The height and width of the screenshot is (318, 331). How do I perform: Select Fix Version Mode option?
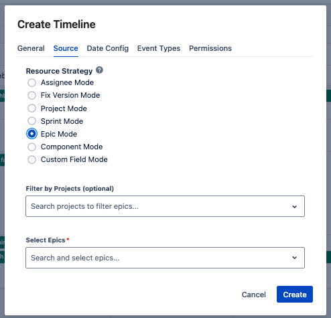point(31,95)
